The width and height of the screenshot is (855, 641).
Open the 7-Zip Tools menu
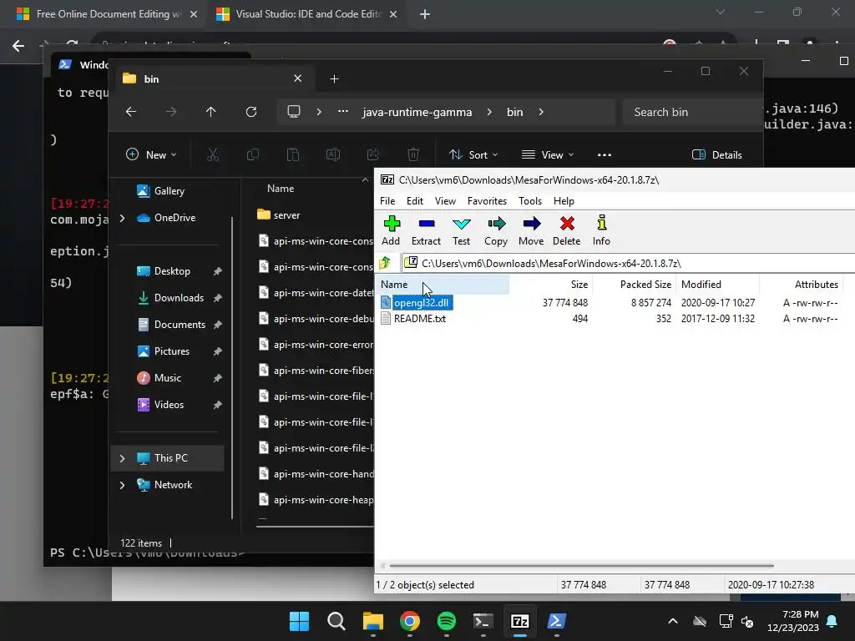(530, 201)
